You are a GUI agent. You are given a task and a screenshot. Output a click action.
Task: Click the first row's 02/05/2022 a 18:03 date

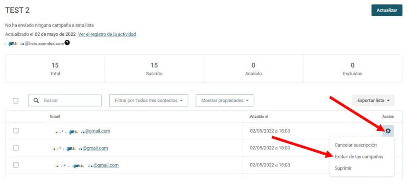(x=270, y=131)
